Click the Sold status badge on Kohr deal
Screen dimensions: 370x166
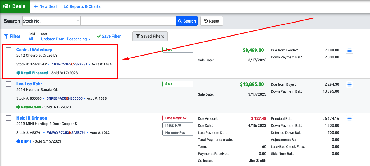[178, 84]
